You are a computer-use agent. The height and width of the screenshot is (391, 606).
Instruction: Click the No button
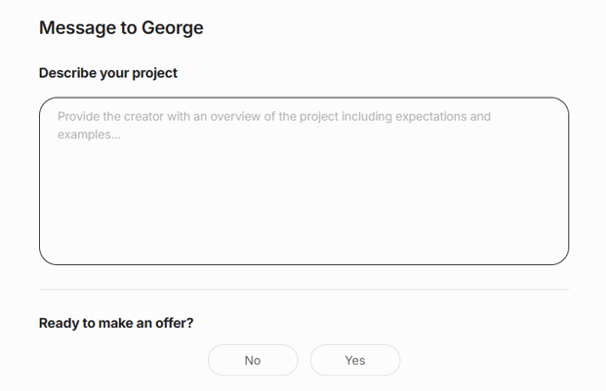coord(253,360)
